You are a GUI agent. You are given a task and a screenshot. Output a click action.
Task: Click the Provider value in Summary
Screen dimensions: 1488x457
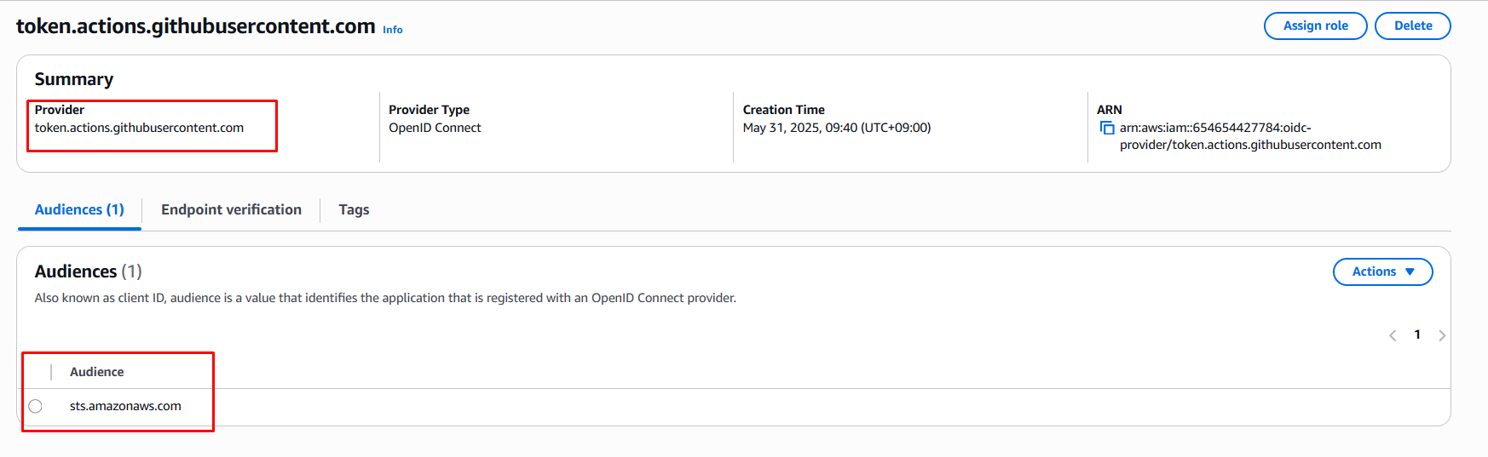139,128
